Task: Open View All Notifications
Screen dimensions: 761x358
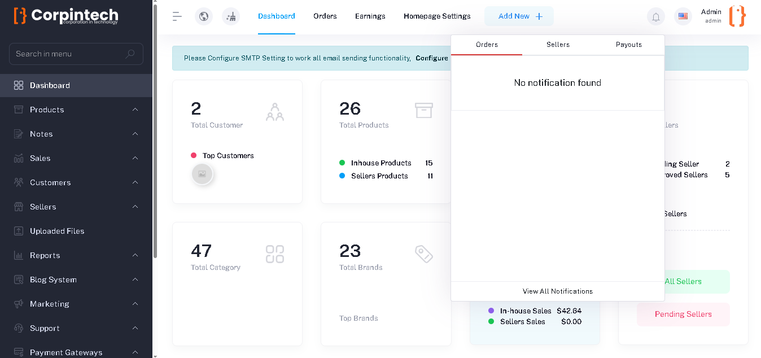Action: click(557, 291)
